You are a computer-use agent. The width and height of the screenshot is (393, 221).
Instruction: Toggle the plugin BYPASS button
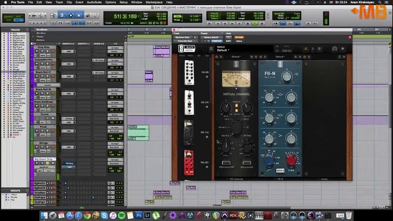click(239, 37)
